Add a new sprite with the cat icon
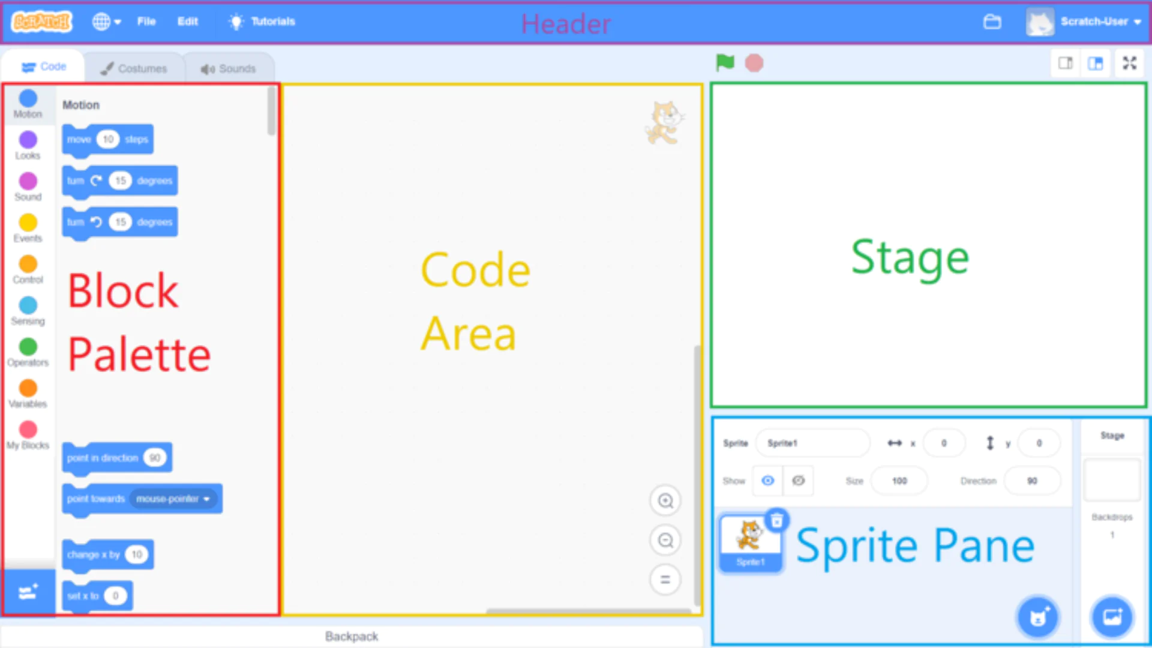This screenshot has height=648, width=1152. (x=1038, y=617)
